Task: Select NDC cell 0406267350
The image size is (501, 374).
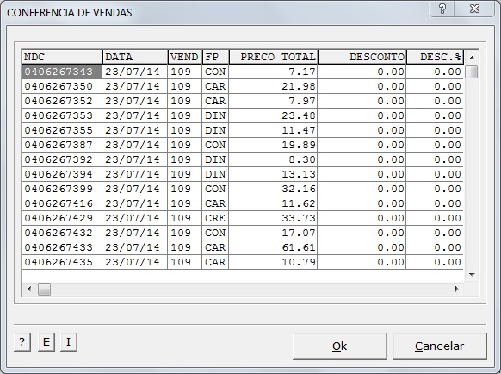Action: tap(62, 86)
